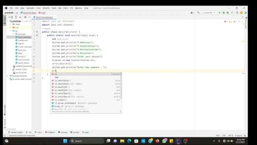Click the Run green play icon in toolbar

coord(220,12)
